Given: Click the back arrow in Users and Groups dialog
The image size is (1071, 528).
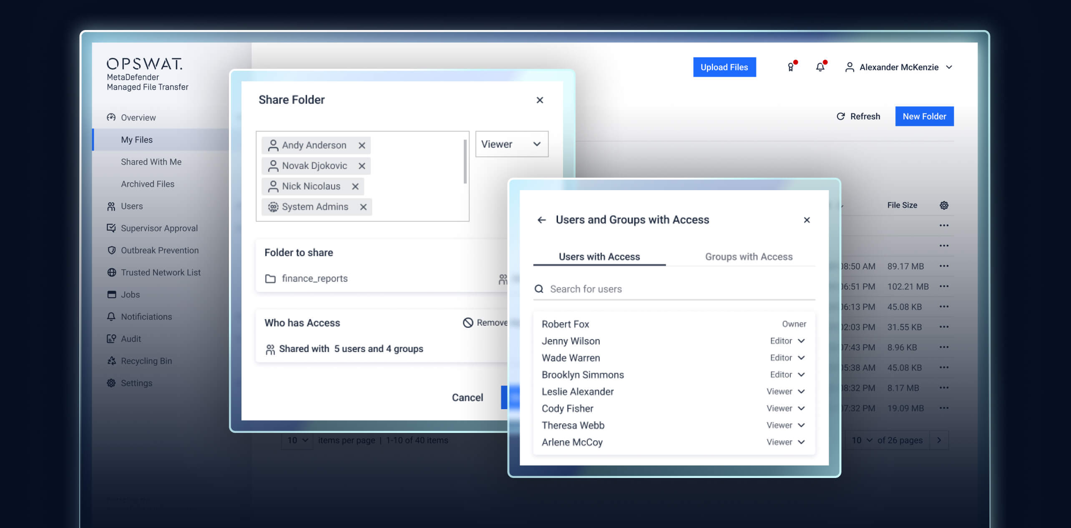Looking at the screenshot, I should point(542,219).
